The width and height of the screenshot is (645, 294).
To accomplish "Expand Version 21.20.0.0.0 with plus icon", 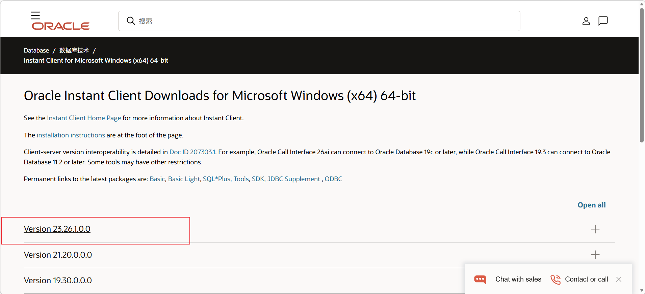I will click(x=595, y=255).
